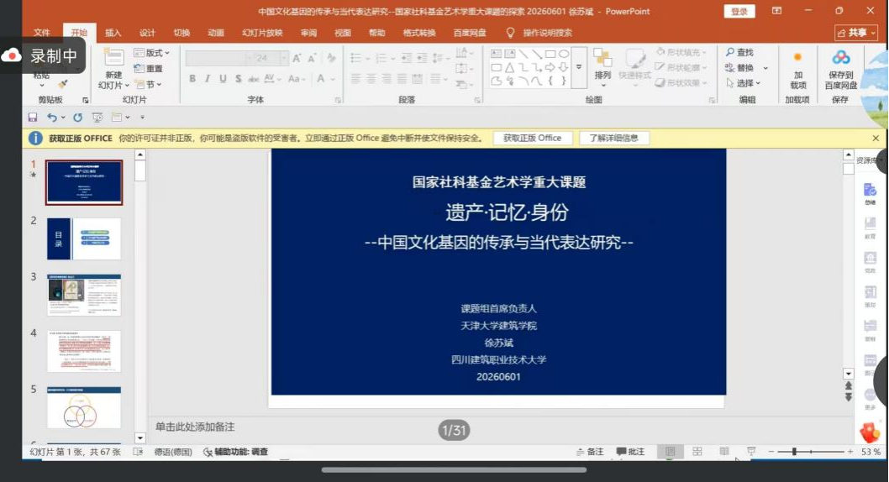Expand the shapes gallery more arrow
This screenshot has height=482, width=889.
click(x=579, y=67)
